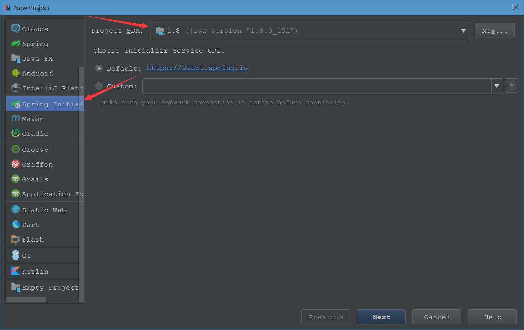Select Kotlin in the project type list
Viewport: 524px width, 330px height.
pos(45,271)
